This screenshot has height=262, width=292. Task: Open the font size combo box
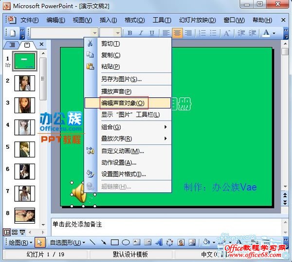tap(110, 33)
